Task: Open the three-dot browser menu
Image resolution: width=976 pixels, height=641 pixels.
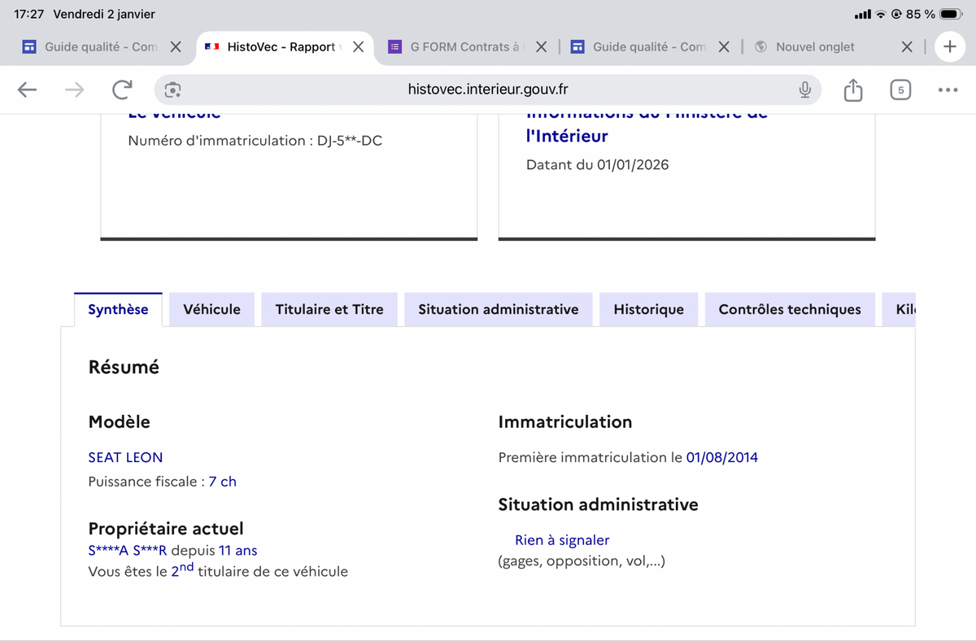Action: (x=948, y=90)
